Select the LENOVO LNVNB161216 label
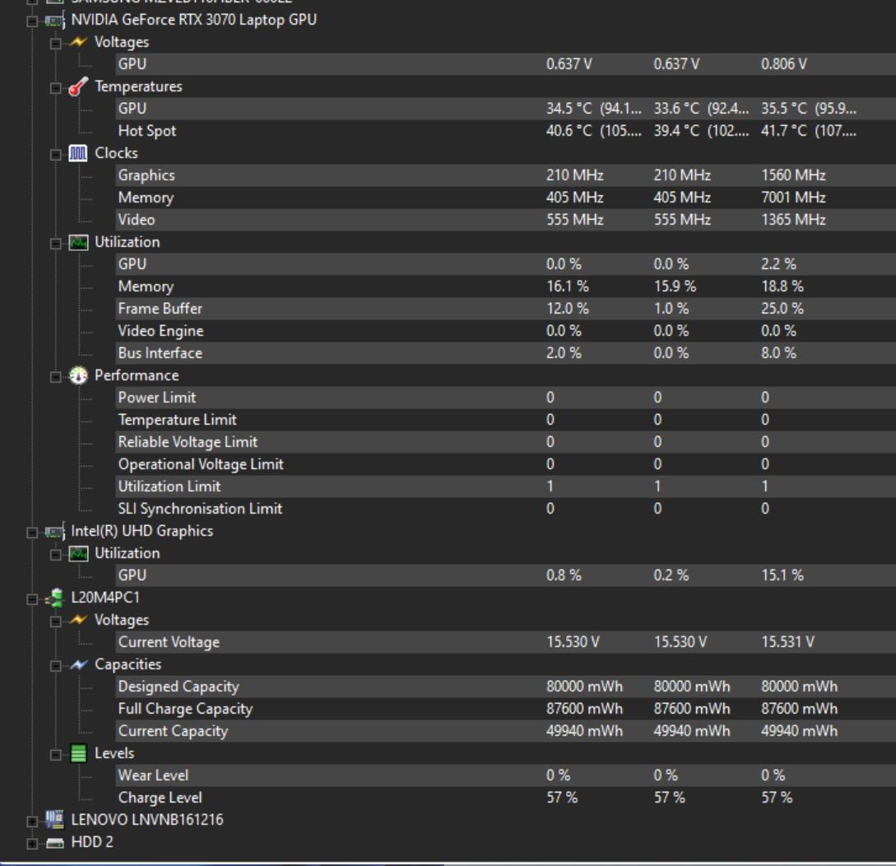896x866 pixels. click(146, 820)
